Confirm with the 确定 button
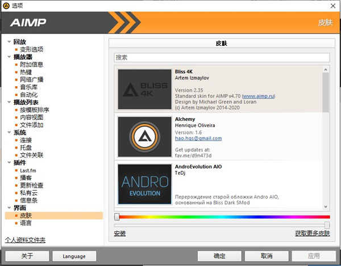Viewport: 341px width, 266px height. (x=219, y=256)
